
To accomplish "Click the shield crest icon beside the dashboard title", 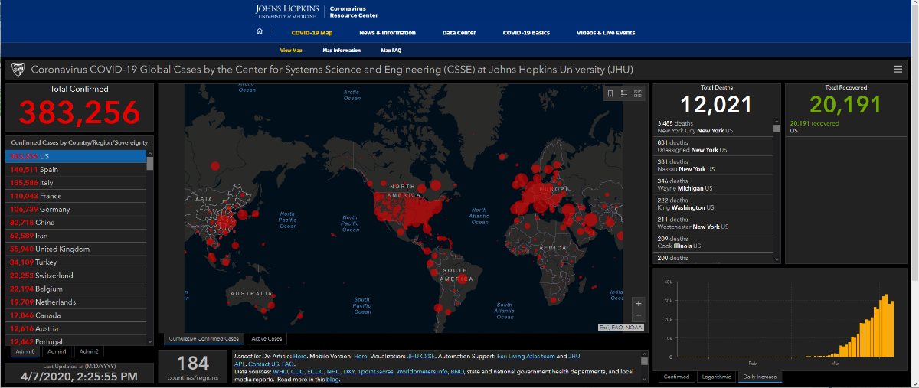I will pos(18,70).
